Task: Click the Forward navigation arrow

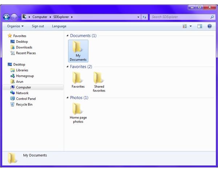Action: point(14,17)
